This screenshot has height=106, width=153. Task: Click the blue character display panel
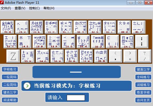(77, 72)
